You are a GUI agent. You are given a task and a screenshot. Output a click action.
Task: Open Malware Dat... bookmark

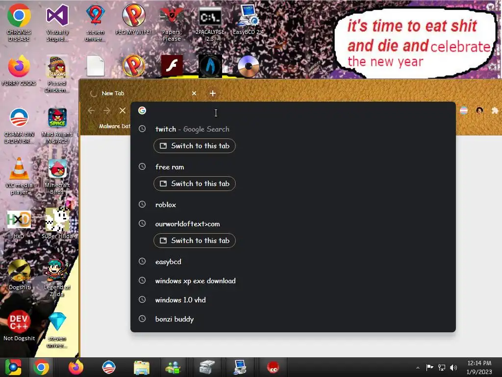(x=110, y=126)
